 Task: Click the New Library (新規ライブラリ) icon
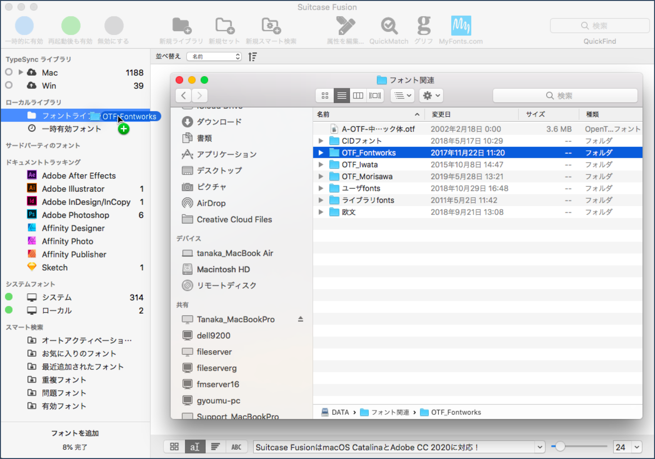[182, 26]
